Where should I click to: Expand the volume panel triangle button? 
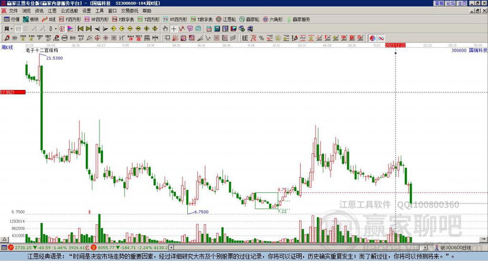pyautogui.click(x=4, y=239)
